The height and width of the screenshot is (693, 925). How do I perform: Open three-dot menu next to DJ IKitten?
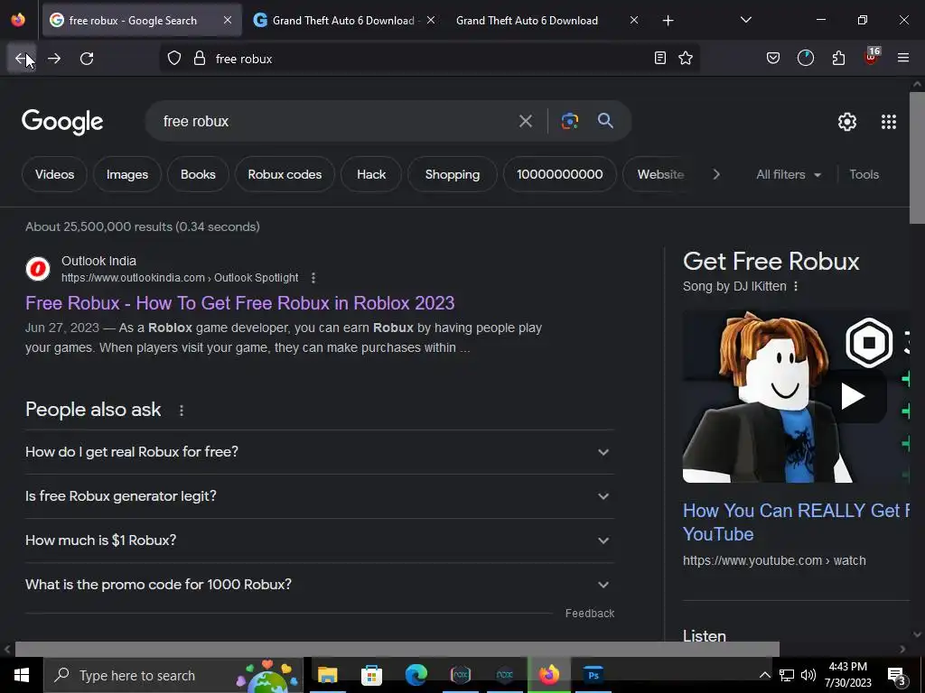796,286
